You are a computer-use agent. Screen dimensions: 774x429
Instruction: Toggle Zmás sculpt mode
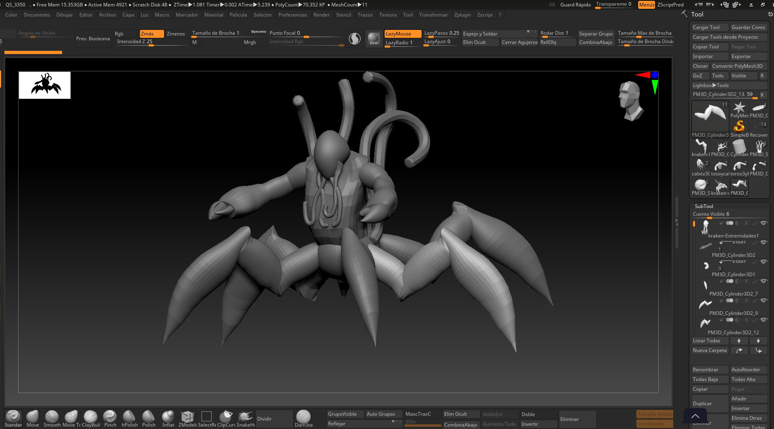(x=152, y=34)
